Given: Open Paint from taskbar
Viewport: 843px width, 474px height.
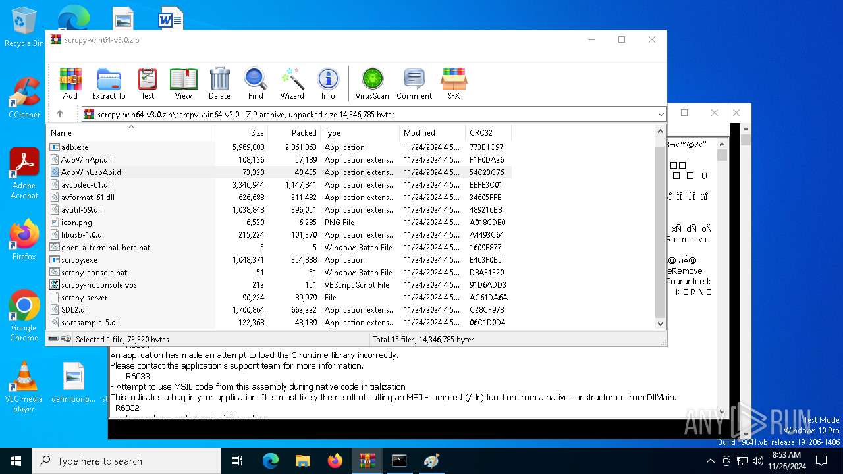Looking at the screenshot, I should 431,461.
